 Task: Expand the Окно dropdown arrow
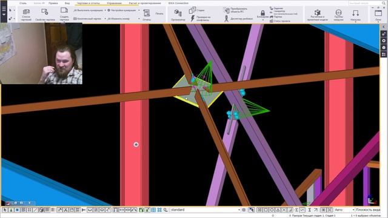[x=378, y=22]
